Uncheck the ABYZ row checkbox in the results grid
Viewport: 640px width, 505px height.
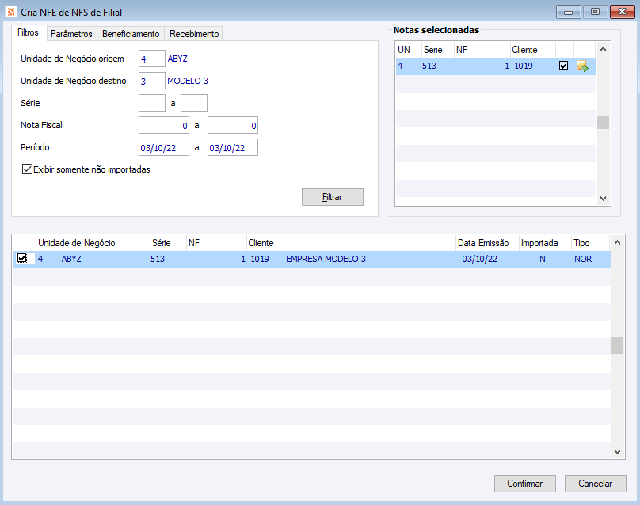[x=21, y=258]
